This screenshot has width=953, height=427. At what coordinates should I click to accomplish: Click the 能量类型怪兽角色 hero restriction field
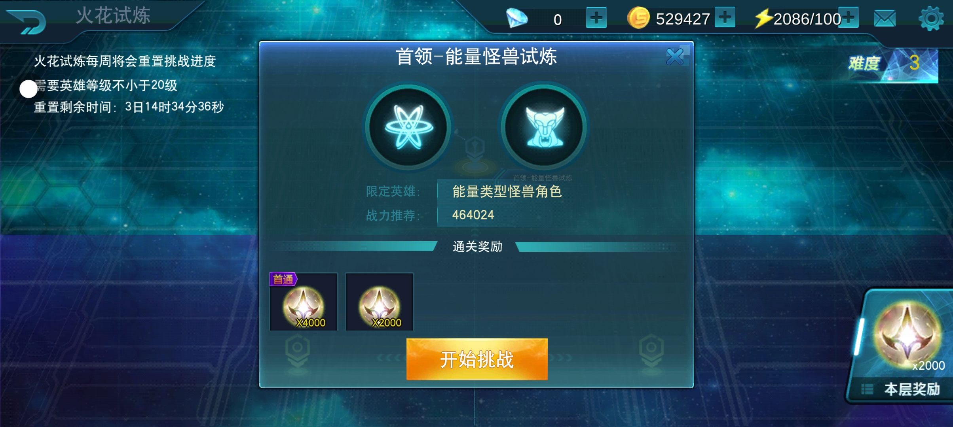[507, 191]
